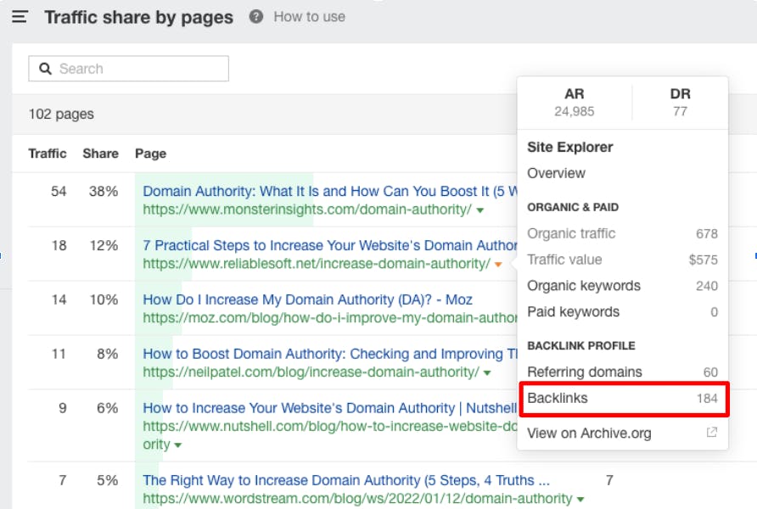757x509 pixels.
Task: Click the AR value 24,985
Action: pos(574,111)
